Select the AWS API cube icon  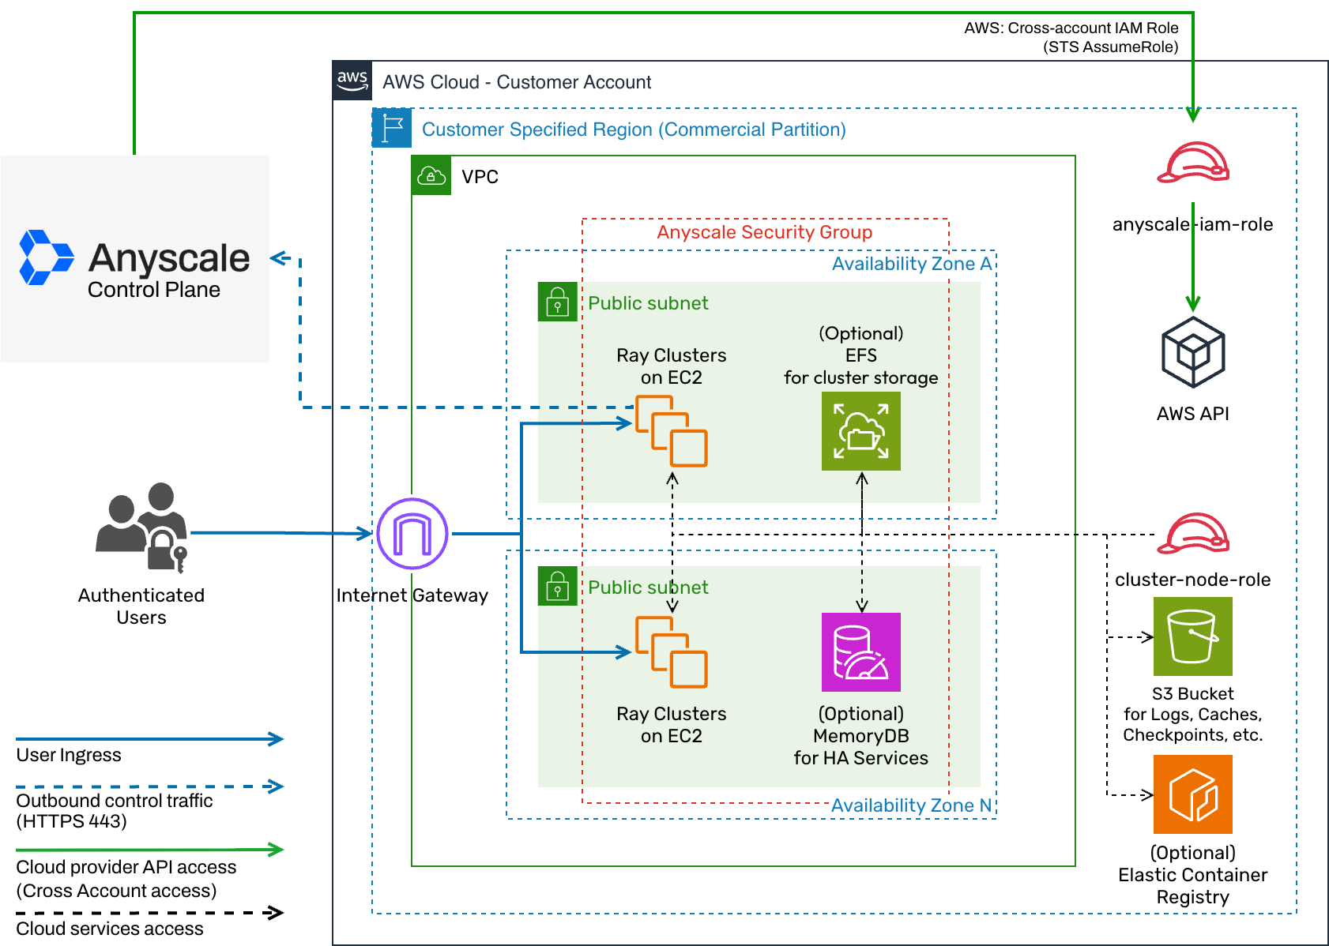coord(1192,352)
